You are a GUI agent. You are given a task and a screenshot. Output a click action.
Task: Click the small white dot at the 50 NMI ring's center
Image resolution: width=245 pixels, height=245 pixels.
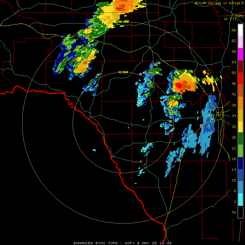pos(131,123)
